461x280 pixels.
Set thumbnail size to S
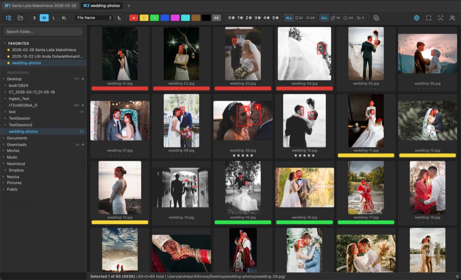point(35,18)
